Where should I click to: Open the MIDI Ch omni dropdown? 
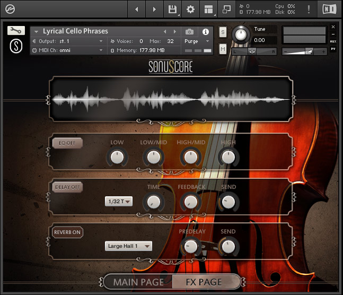pos(70,50)
